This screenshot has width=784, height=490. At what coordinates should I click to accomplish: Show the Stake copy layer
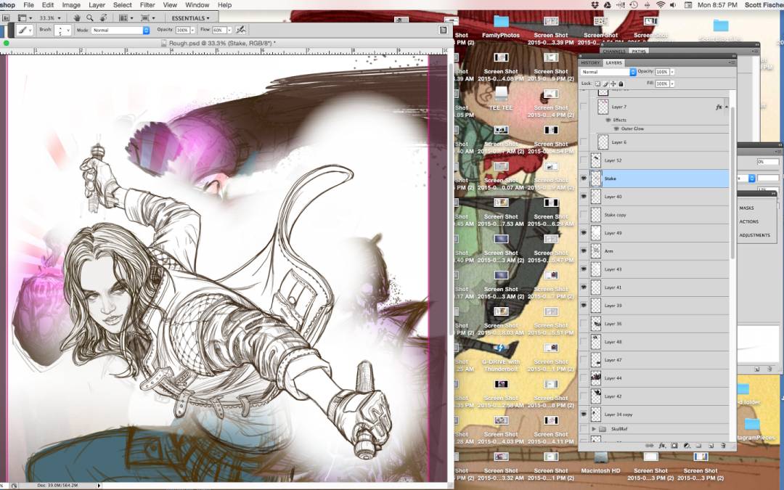[584, 215]
